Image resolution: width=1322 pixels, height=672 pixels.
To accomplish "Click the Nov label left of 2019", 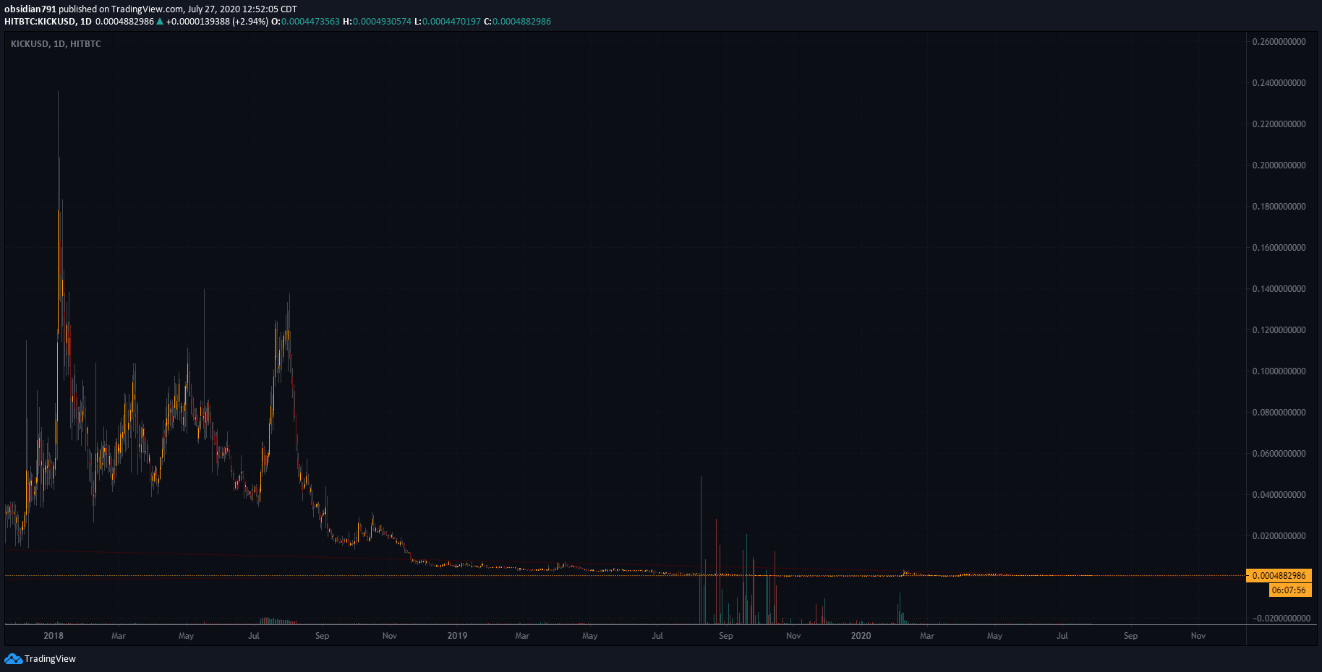I will 390,636.
